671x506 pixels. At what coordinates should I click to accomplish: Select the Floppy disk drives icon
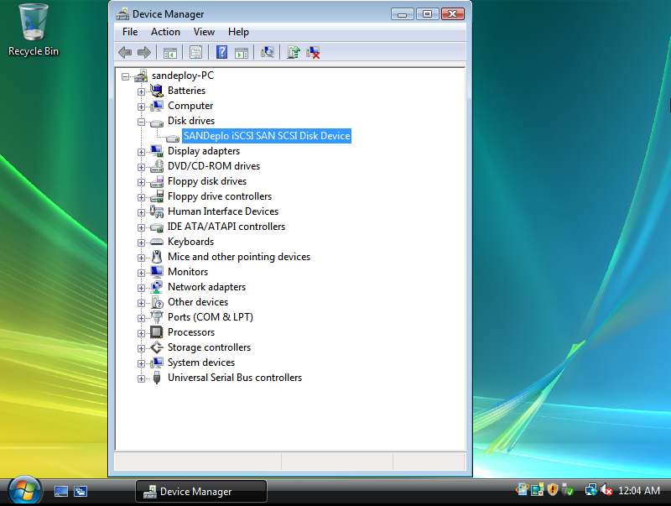tap(157, 181)
